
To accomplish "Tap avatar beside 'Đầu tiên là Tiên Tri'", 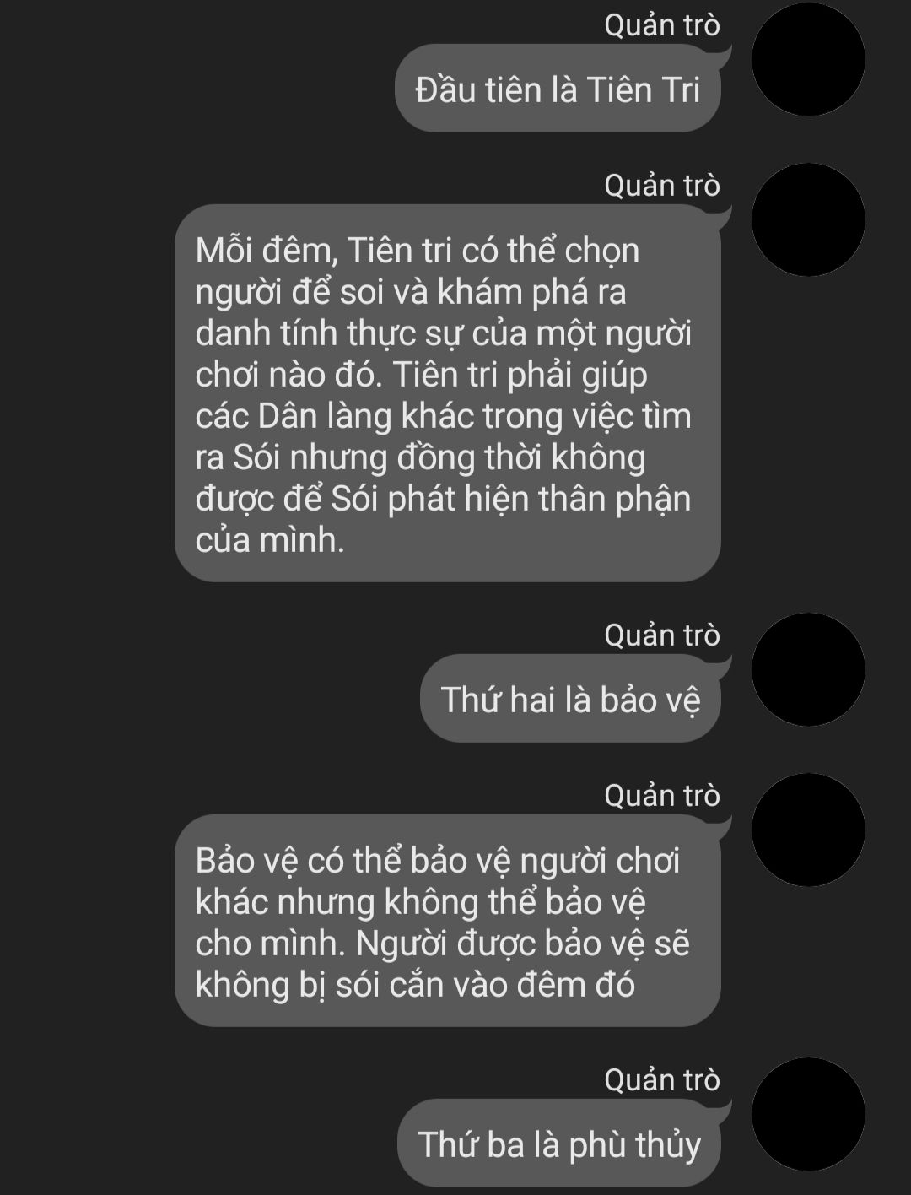I will pyautogui.click(x=807, y=59).
